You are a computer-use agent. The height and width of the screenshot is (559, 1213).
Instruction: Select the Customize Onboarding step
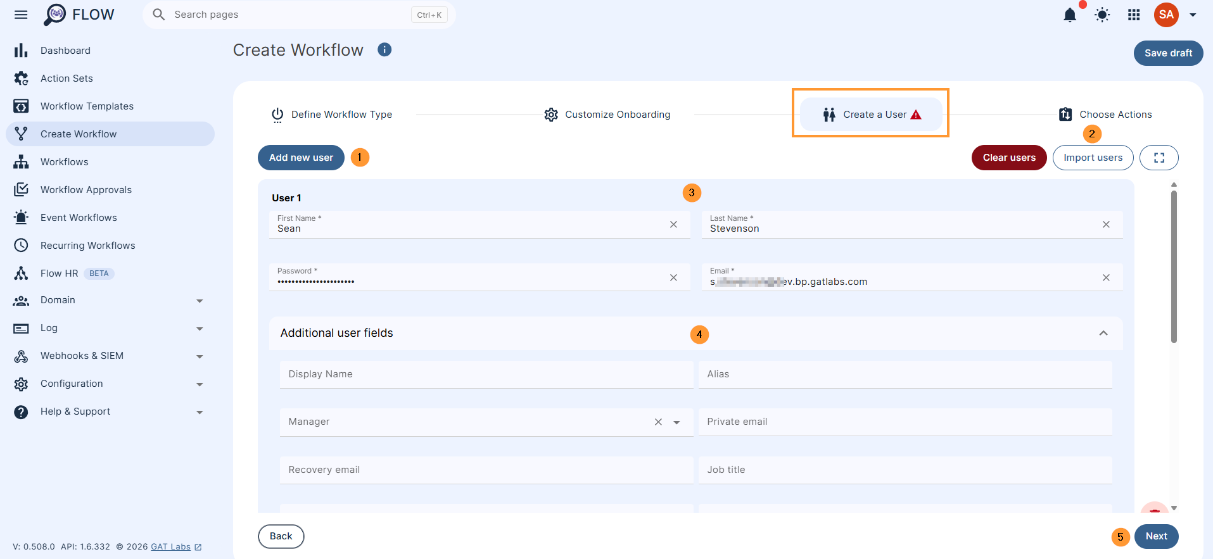click(x=607, y=115)
